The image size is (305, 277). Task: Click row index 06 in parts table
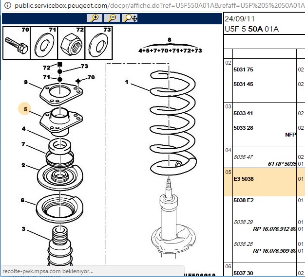pos(228,266)
